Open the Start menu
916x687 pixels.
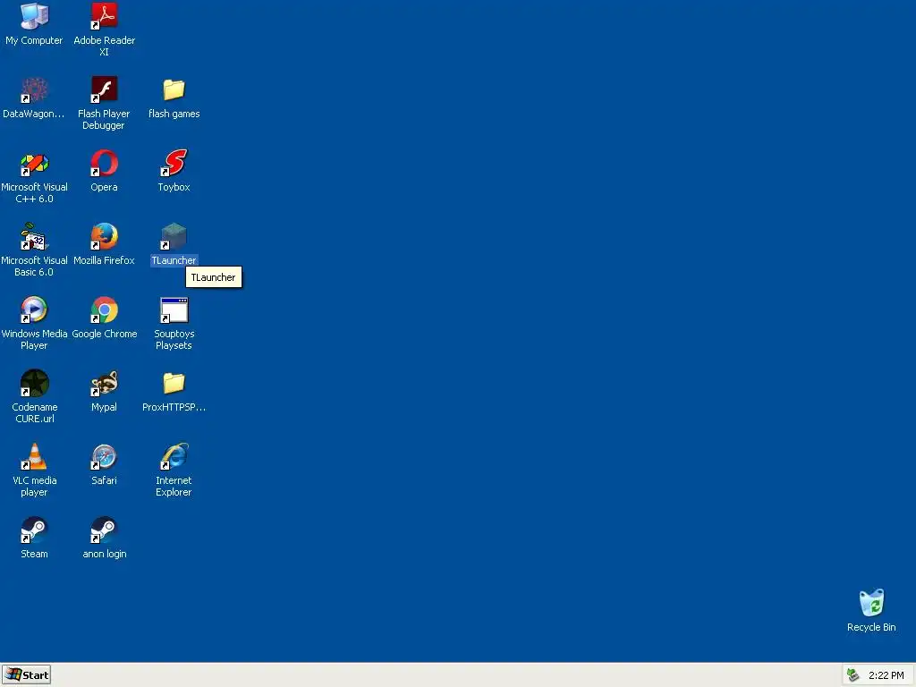coord(26,674)
